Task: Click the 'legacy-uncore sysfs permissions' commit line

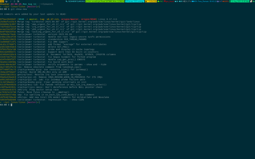Action: 55,37
